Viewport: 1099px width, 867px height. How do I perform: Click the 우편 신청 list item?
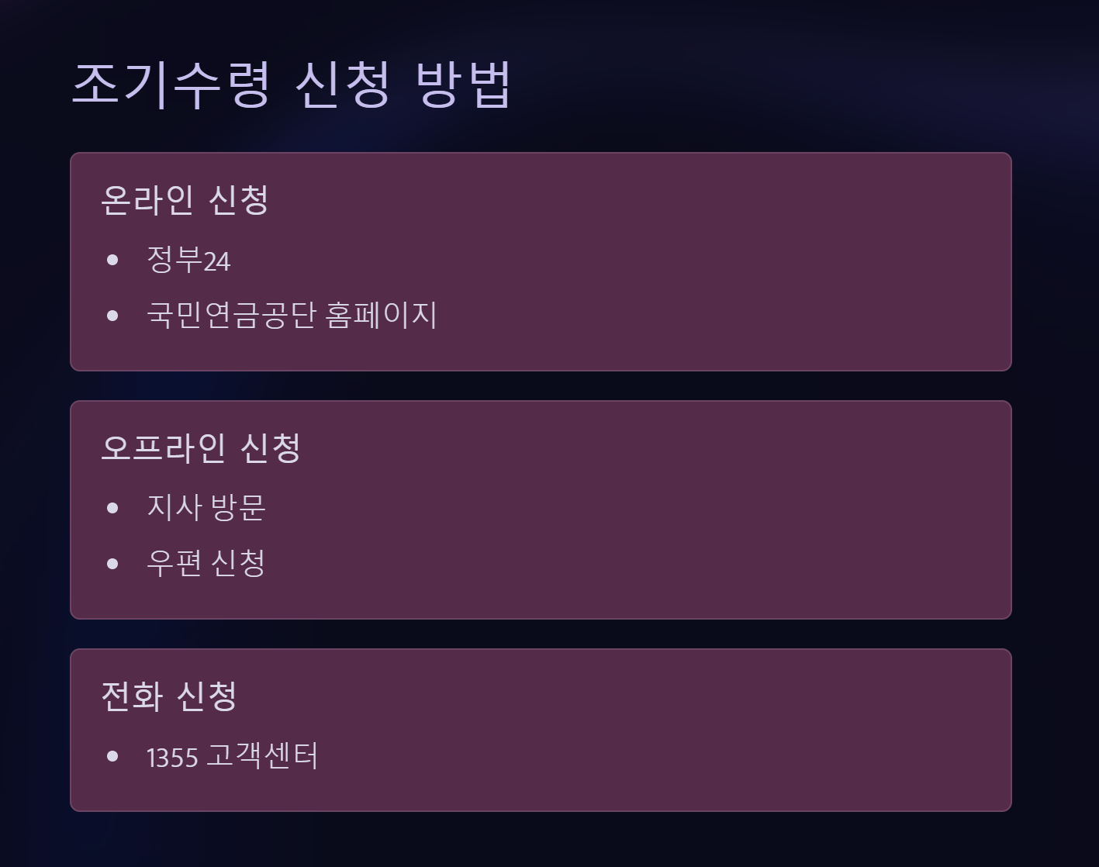(206, 563)
